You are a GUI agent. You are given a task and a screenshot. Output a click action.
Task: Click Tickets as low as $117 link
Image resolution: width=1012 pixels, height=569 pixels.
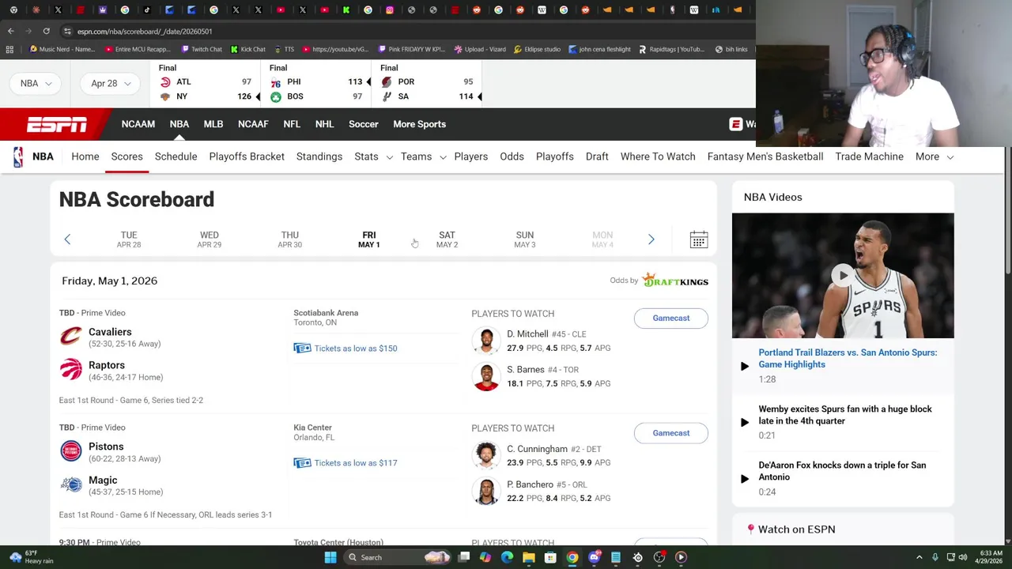356,463
